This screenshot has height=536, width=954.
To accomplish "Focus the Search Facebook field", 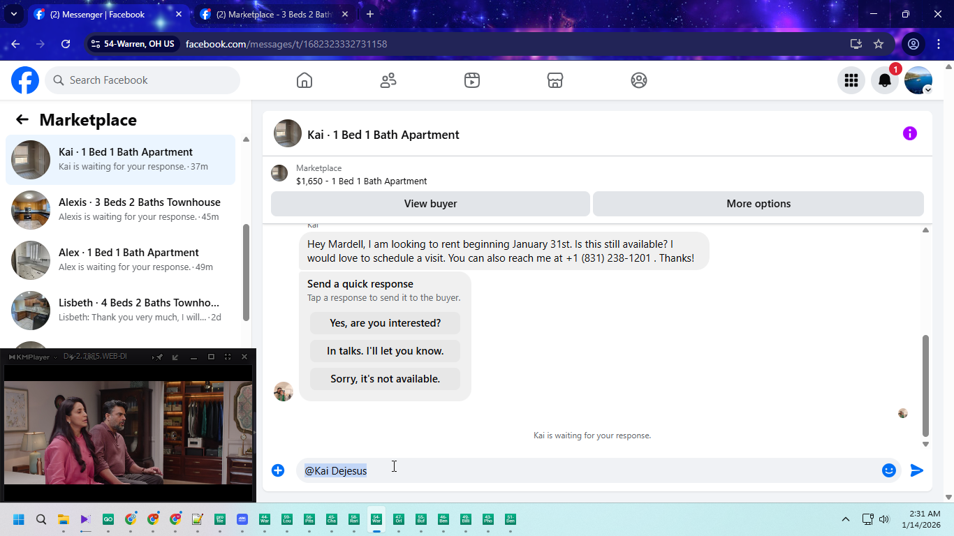I will tap(142, 80).
